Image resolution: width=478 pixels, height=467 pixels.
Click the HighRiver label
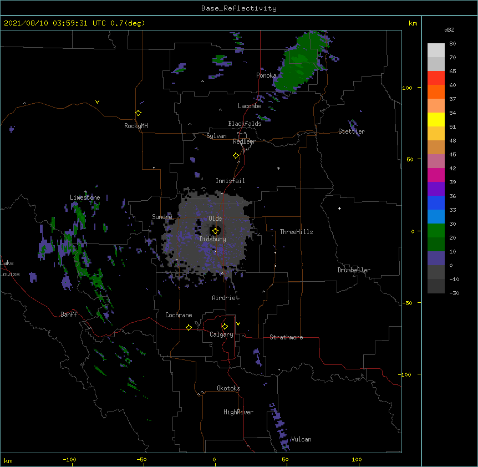coord(238,412)
